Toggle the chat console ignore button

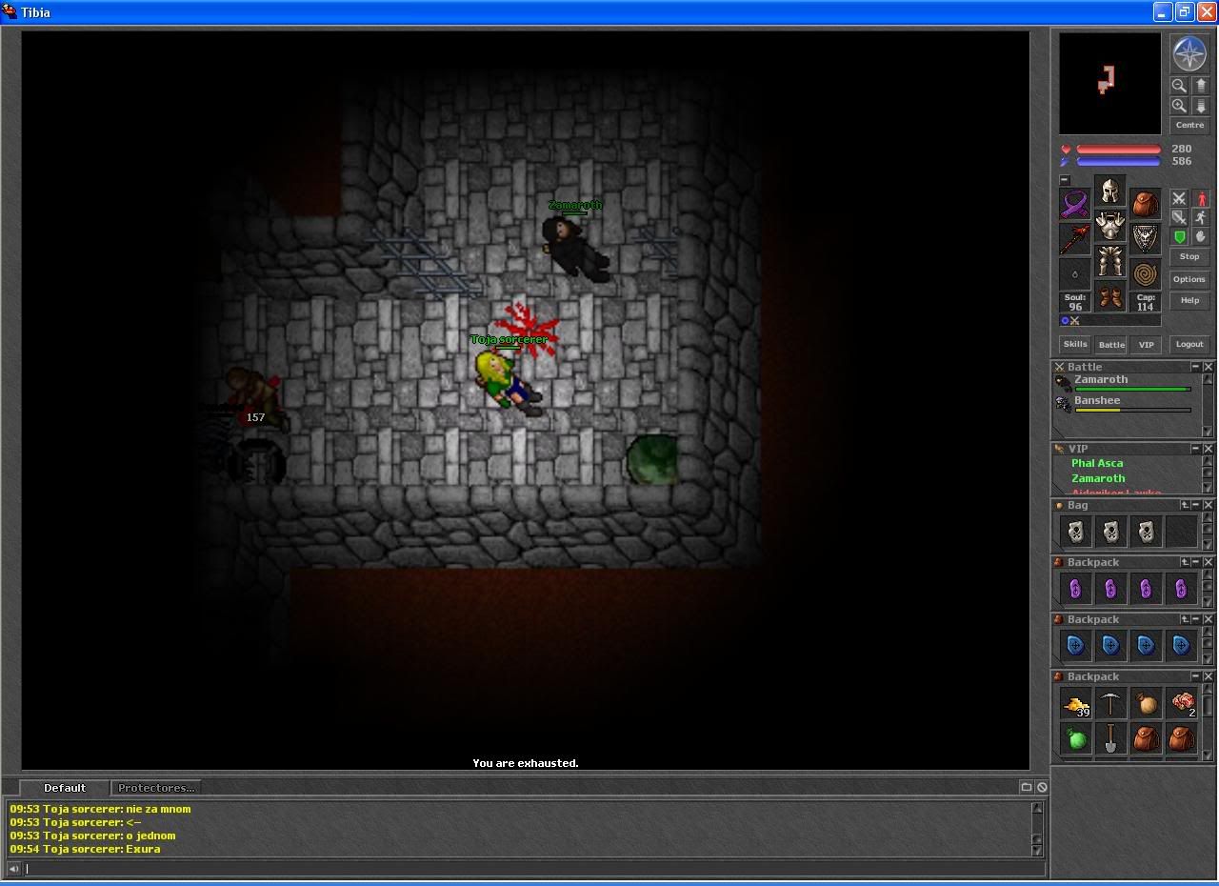[1042, 787]
